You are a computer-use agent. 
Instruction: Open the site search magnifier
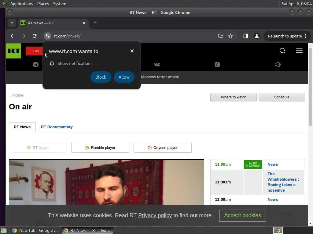[x=282, y=51]
